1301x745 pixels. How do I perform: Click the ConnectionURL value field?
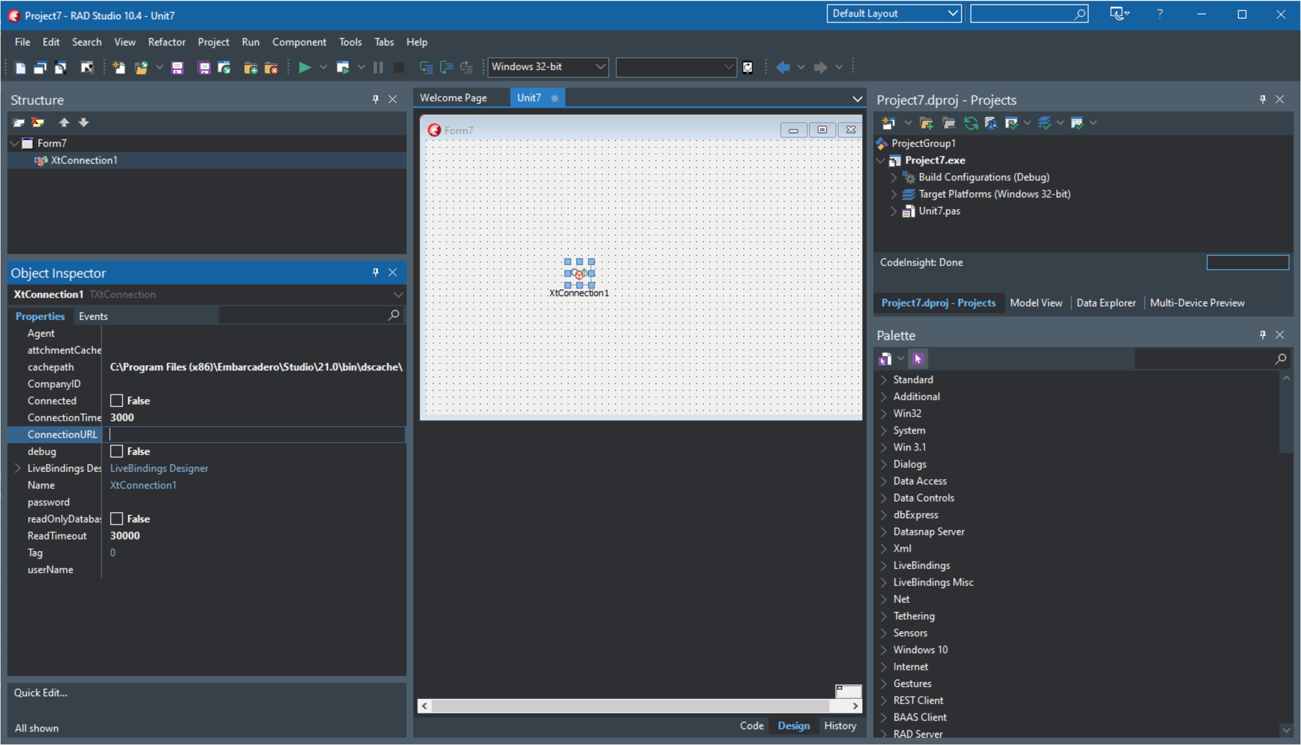pos(254,434)
